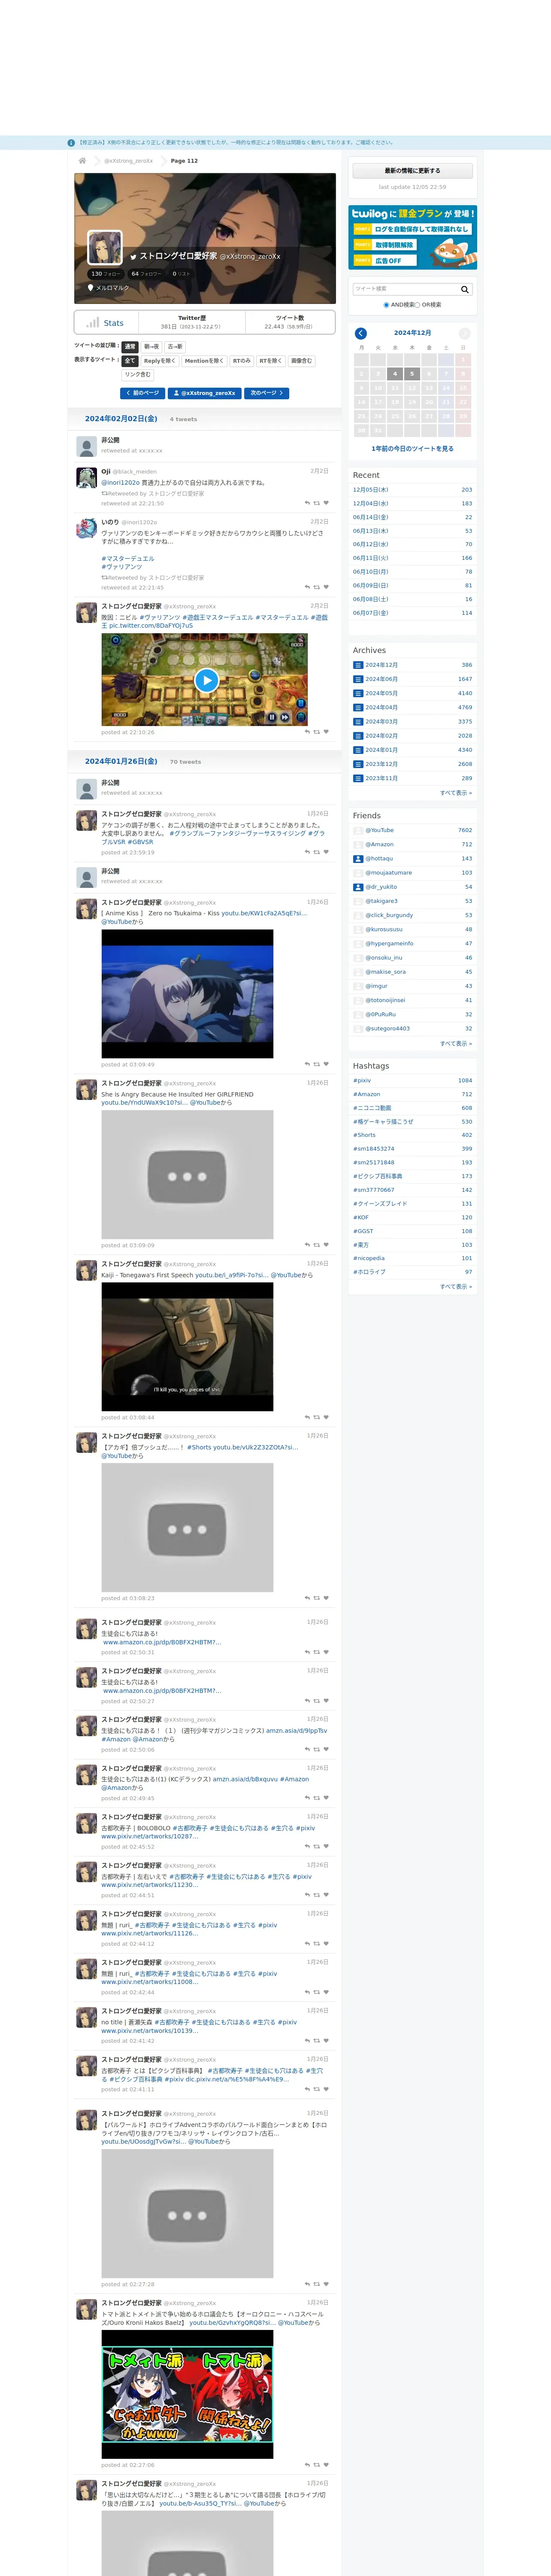Open the トメィト派 video thumbnail
This screenshot has width=551, height=2576.
187,2394
